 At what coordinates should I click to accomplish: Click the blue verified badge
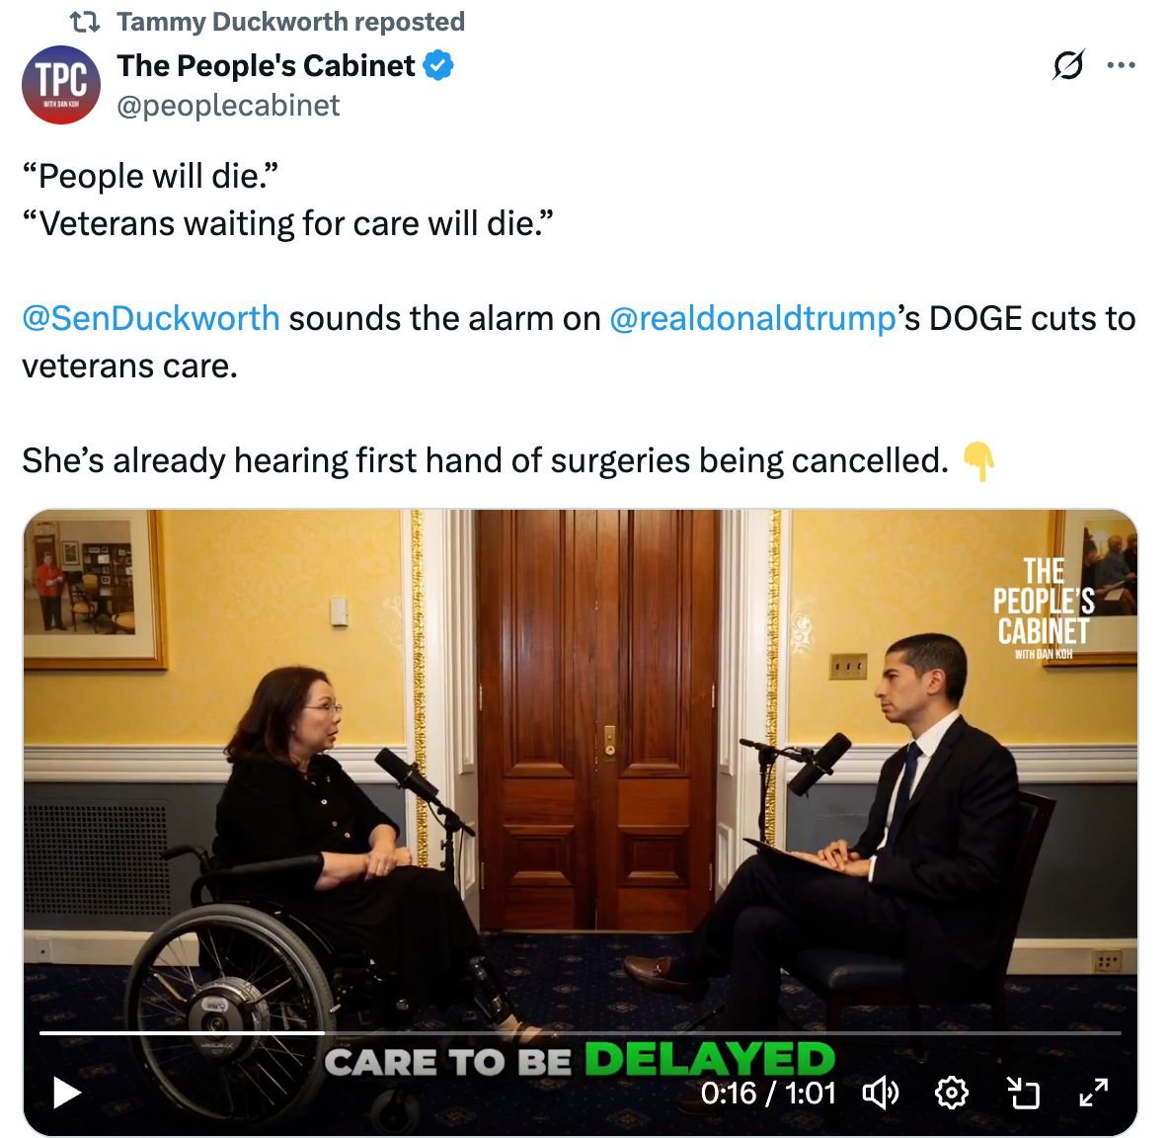click(x=438, y=65)
